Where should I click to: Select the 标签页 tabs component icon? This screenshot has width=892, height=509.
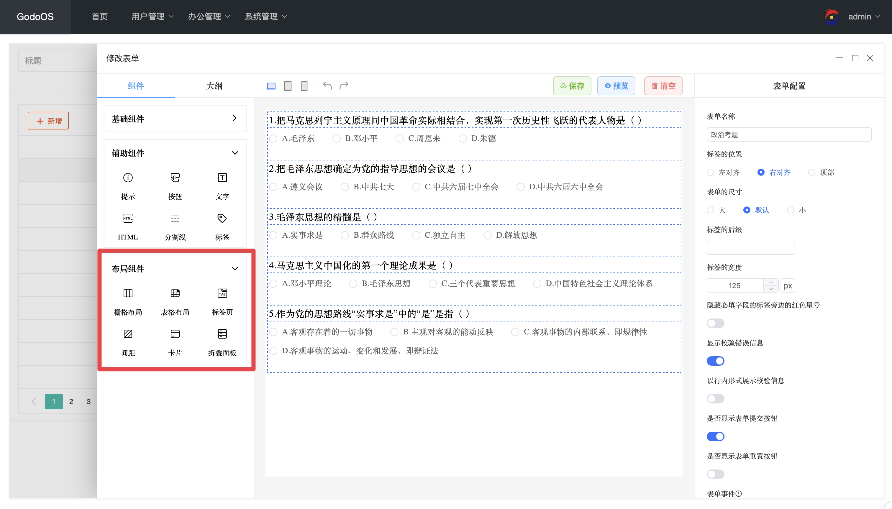222,293
